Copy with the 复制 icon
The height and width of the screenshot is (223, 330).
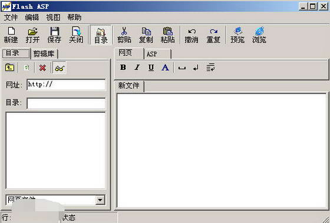pos(146,35)
